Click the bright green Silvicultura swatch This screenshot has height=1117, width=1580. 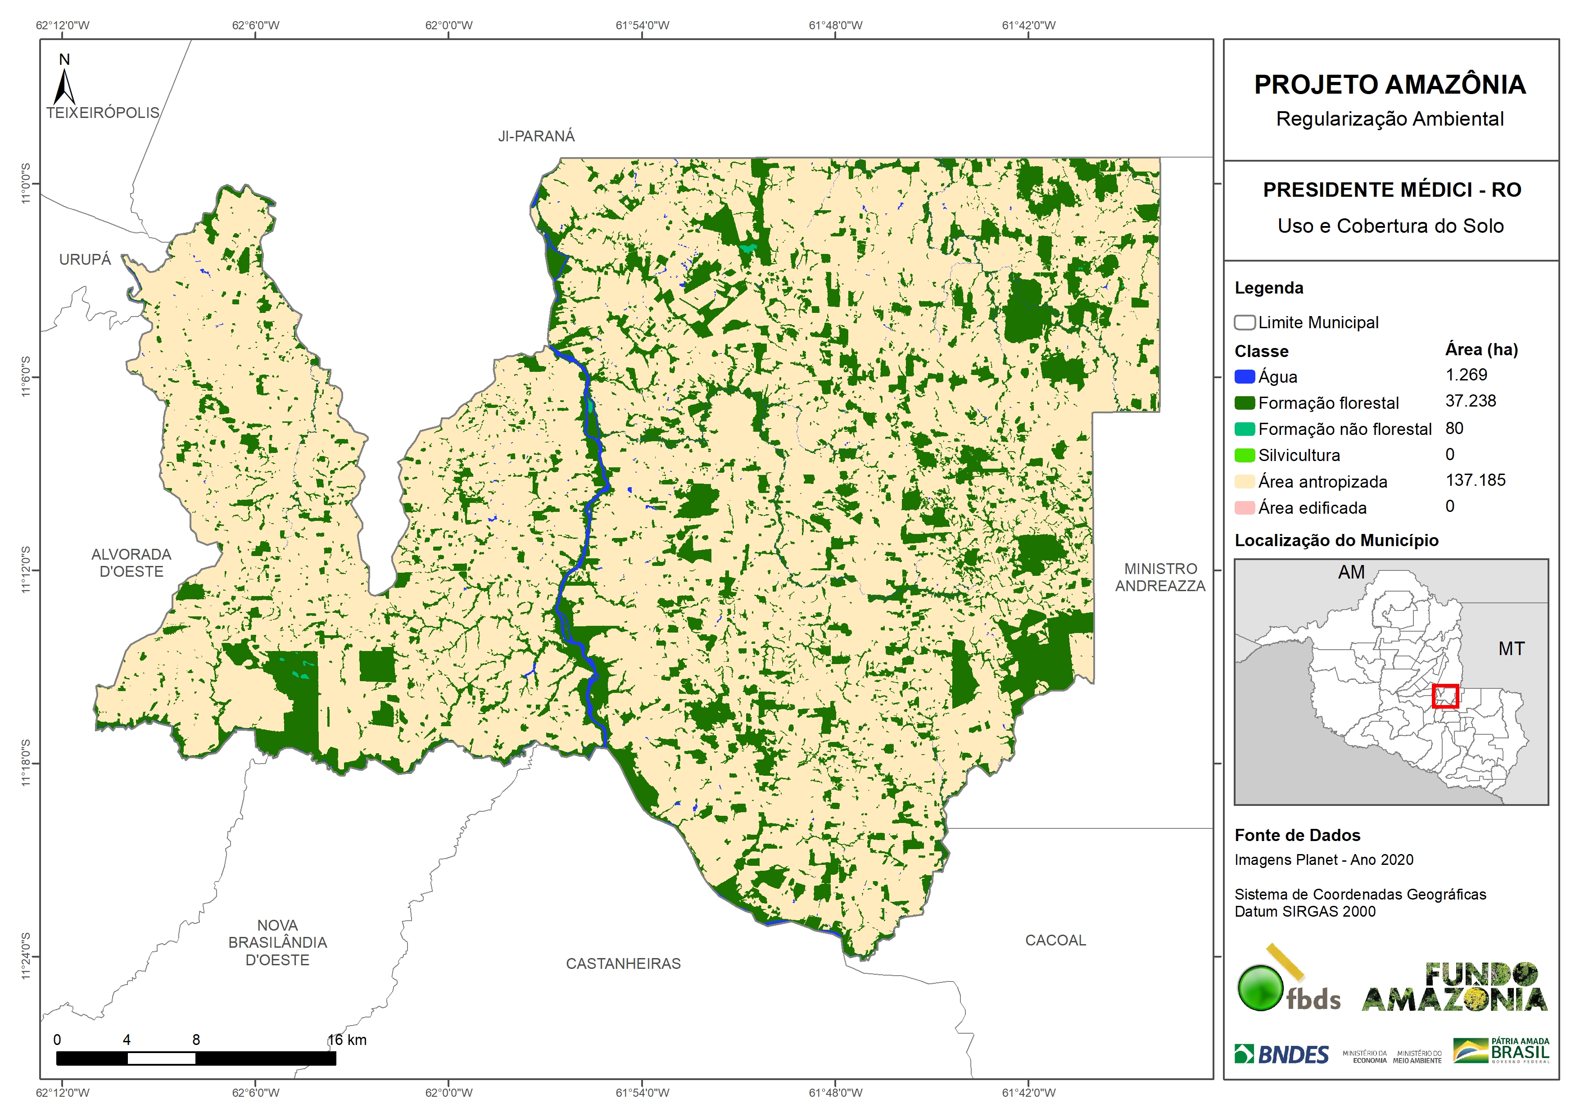point(1244,455)
